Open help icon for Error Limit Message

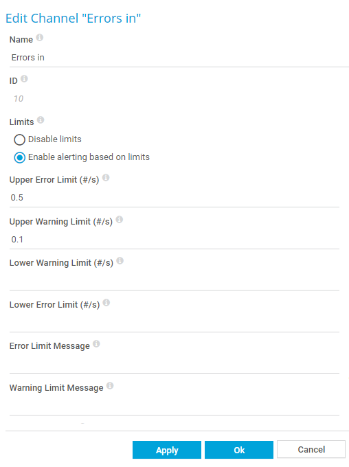(x=96, y=343)
